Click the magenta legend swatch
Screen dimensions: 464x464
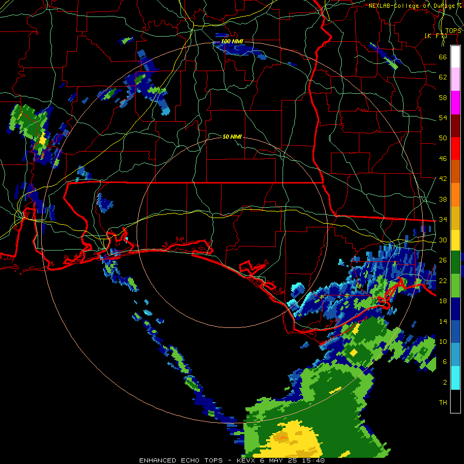tap(455, 103)
